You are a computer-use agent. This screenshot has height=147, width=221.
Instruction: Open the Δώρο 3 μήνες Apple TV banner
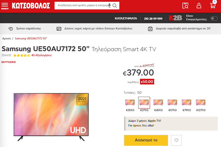(171, 123)
